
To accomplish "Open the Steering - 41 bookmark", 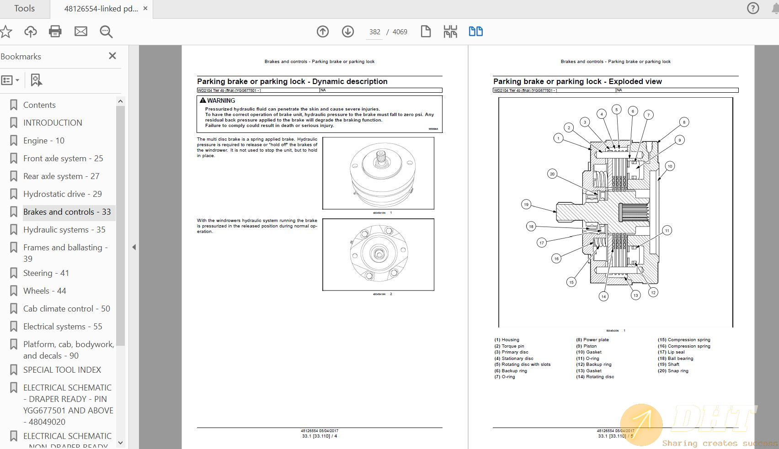I will pyautogui.click(x=46, y=273).
